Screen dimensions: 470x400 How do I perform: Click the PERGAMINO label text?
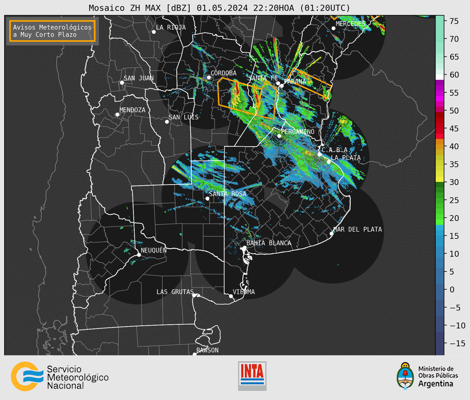click(x=298, y=132)
